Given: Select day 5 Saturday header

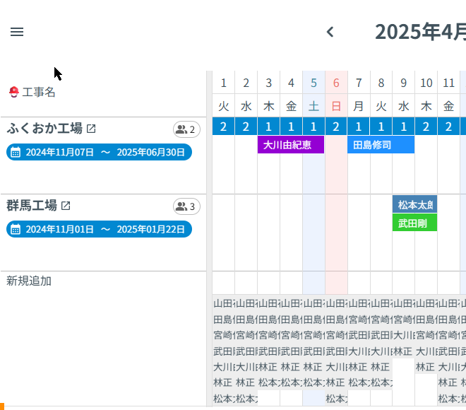Looking at the screenshot, I should pos(313,83).
